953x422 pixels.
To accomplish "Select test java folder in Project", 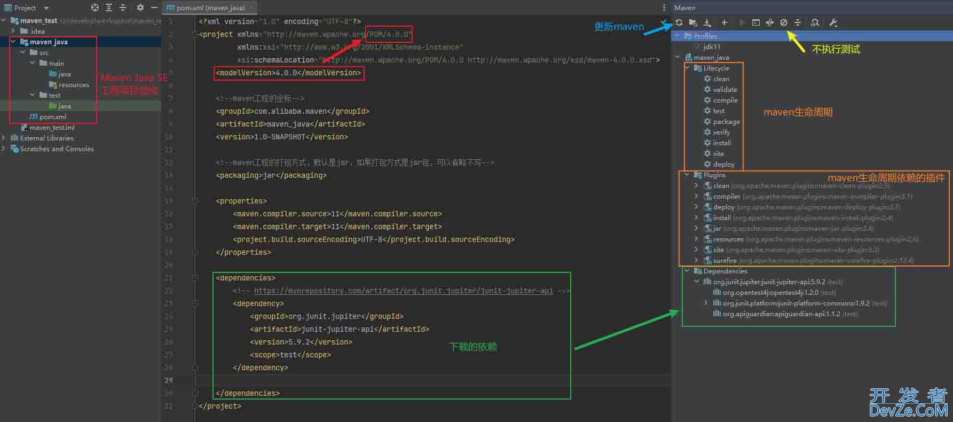I will (x=60, y=106).
